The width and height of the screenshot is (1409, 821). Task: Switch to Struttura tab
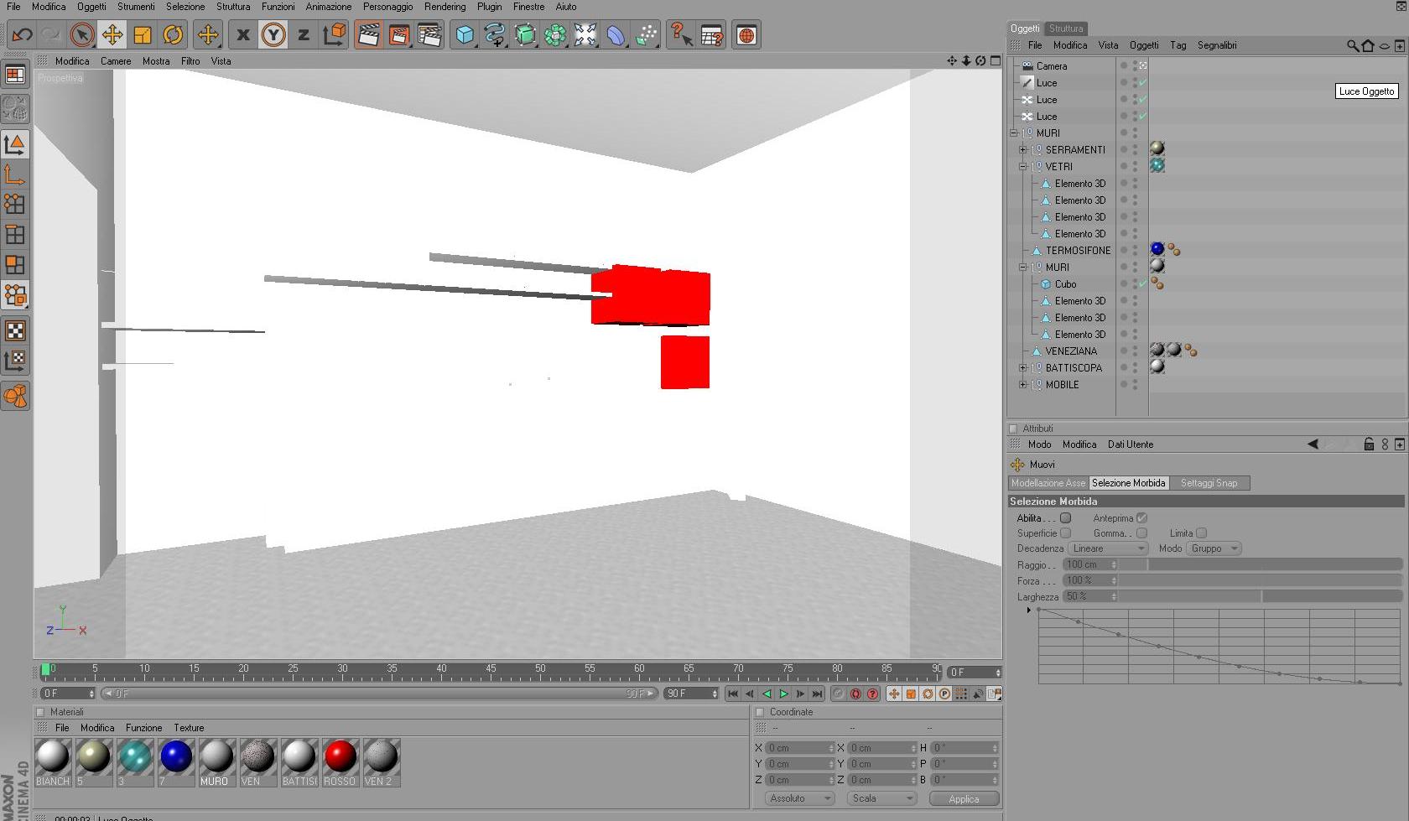(1066, 29)
